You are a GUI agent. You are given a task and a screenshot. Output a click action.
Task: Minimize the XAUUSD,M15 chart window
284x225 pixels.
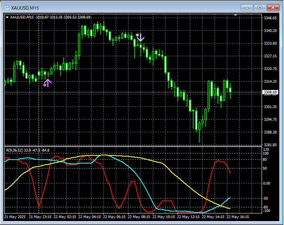click(x=247, y=8)
